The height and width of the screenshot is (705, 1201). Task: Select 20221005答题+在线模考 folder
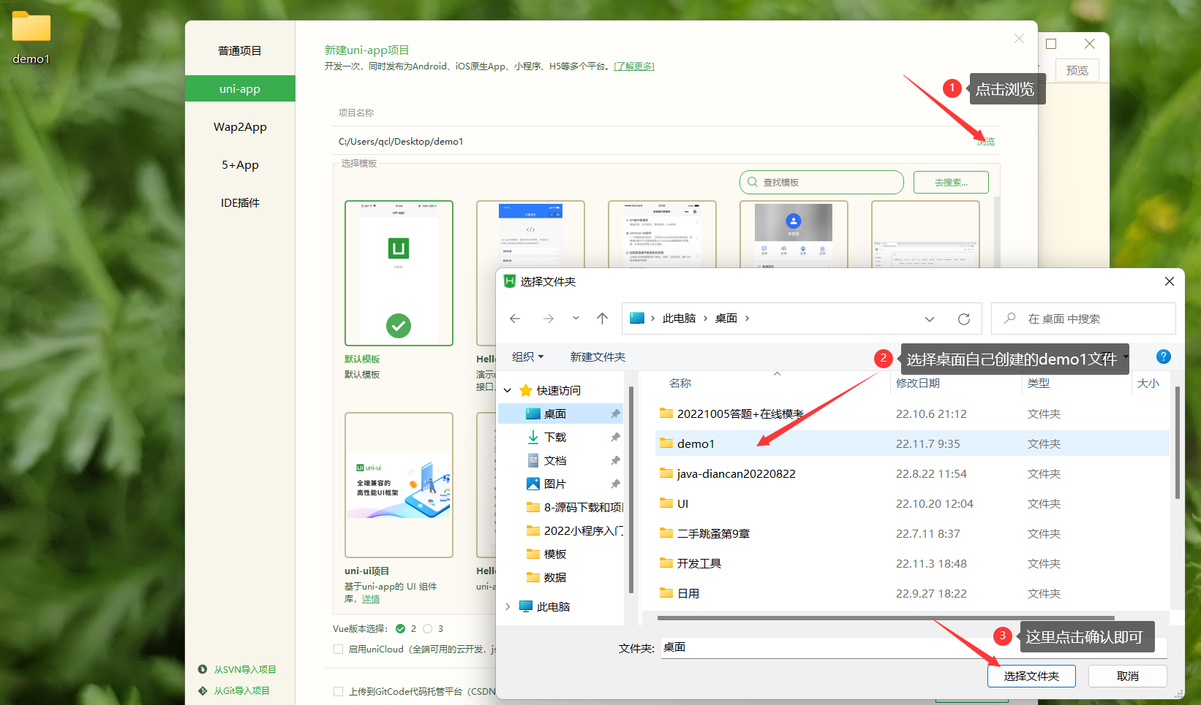pos(911,414)
